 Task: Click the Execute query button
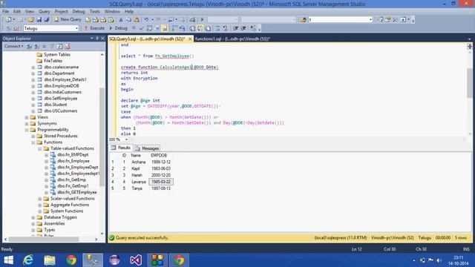click(x=94, y=28)
